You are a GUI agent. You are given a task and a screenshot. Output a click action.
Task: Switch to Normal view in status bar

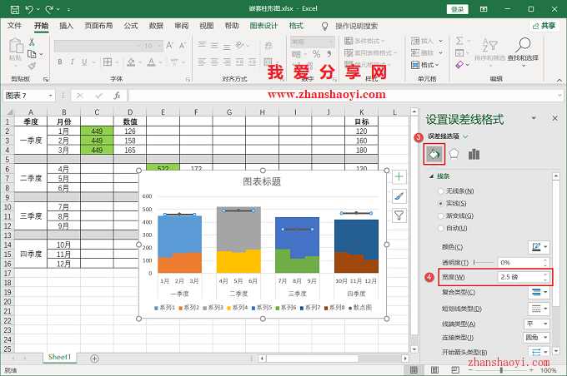pos(414,370)
